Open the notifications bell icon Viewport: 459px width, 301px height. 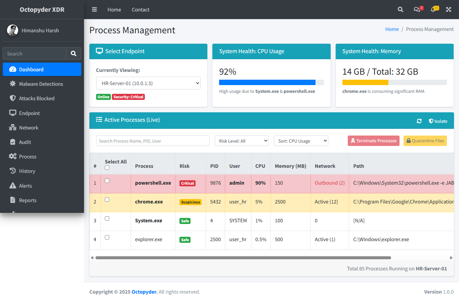[x=433, y=9]
